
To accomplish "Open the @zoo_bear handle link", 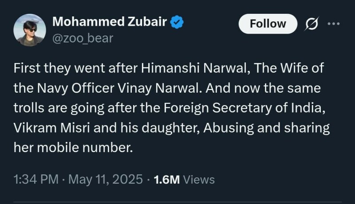I will [x=83, y=38].
